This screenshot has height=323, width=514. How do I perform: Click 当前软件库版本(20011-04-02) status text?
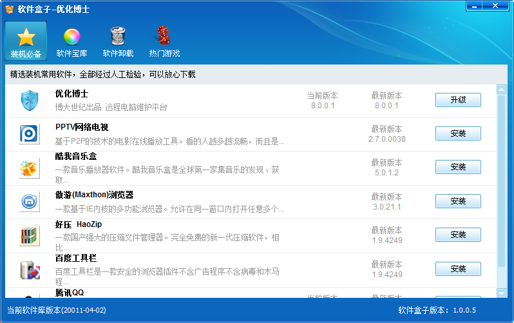[x=57, y=310]
